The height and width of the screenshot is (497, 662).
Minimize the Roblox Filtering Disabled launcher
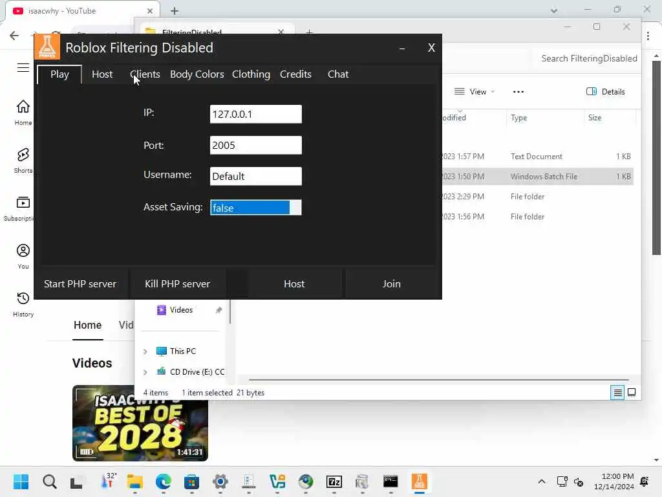tap(402, 48)
